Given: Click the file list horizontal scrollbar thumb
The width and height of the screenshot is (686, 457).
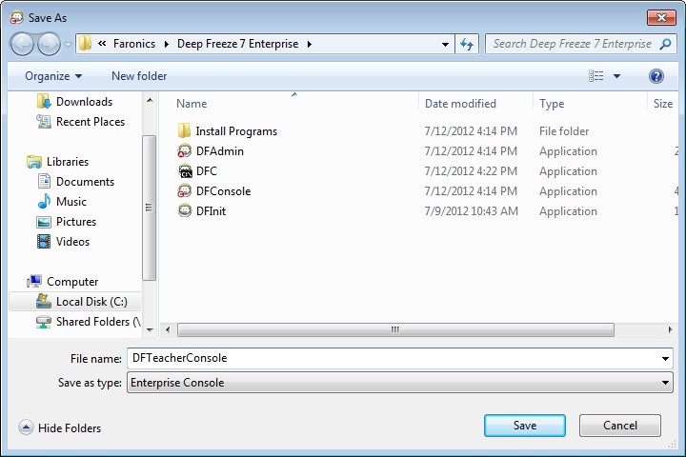Looking at the screenshot, I should tap(395, 329).
